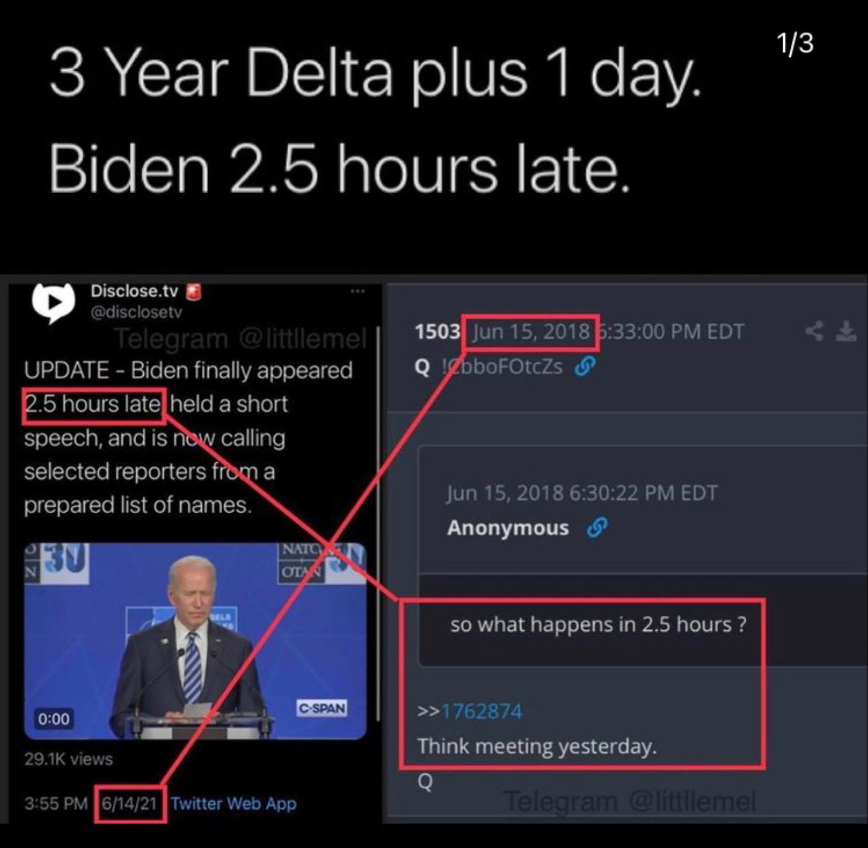This screenshot has height=848, width=868.
Task: Click the share icon on post 1503
Action: tap(814, 331)
